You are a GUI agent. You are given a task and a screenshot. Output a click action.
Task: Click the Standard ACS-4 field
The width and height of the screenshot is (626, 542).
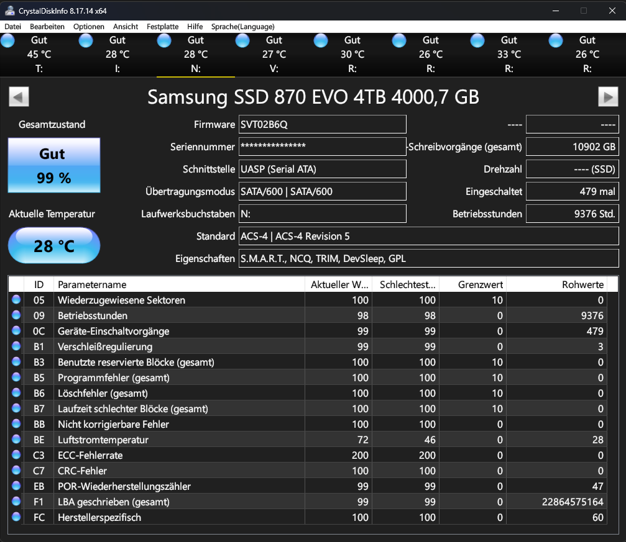pyautogui.click(x=429, y=236)
